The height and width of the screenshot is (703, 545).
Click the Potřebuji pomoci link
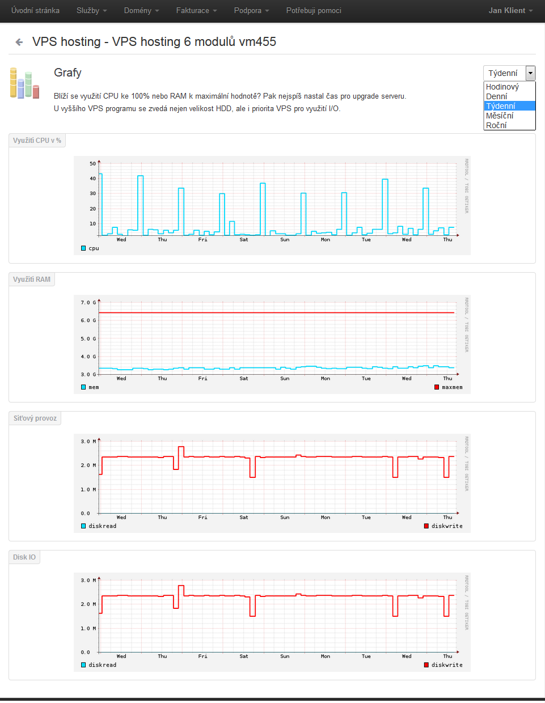click(314, 11)
